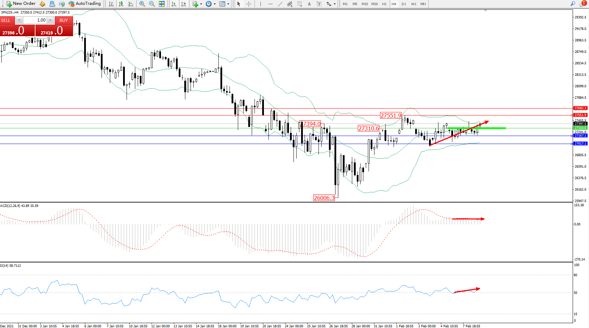Zoom in on the chart
This screenshot has height=328, width=589.
pyautogui.click(x=142, y=4)
